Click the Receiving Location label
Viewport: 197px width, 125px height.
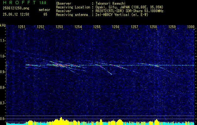73,7
